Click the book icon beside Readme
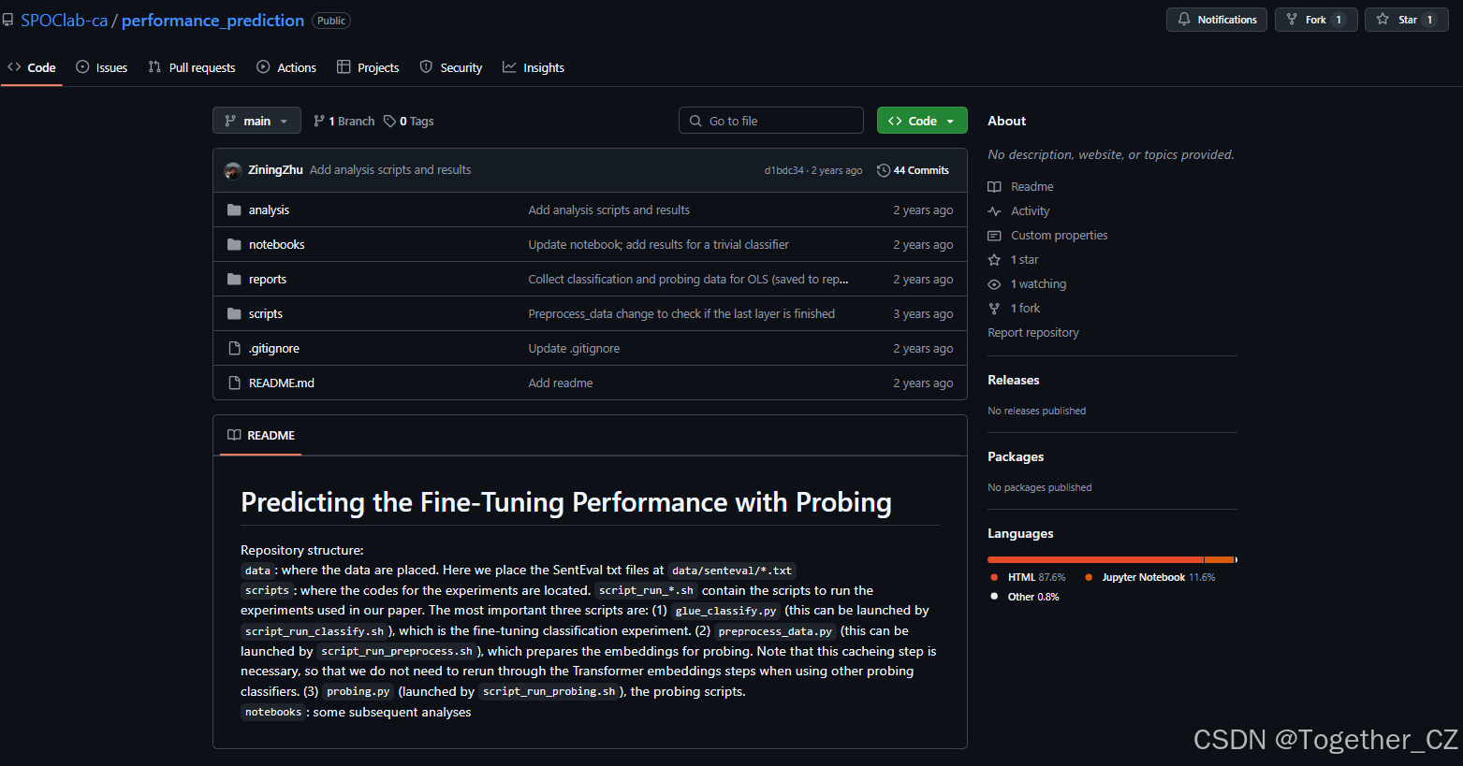 (x=994, y=187)
